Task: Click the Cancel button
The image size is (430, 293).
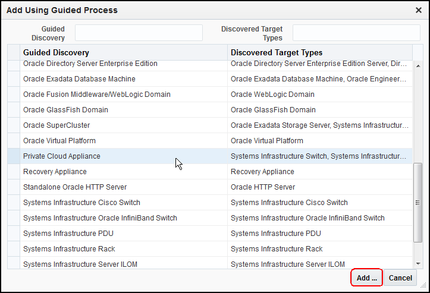Action: 400,278
